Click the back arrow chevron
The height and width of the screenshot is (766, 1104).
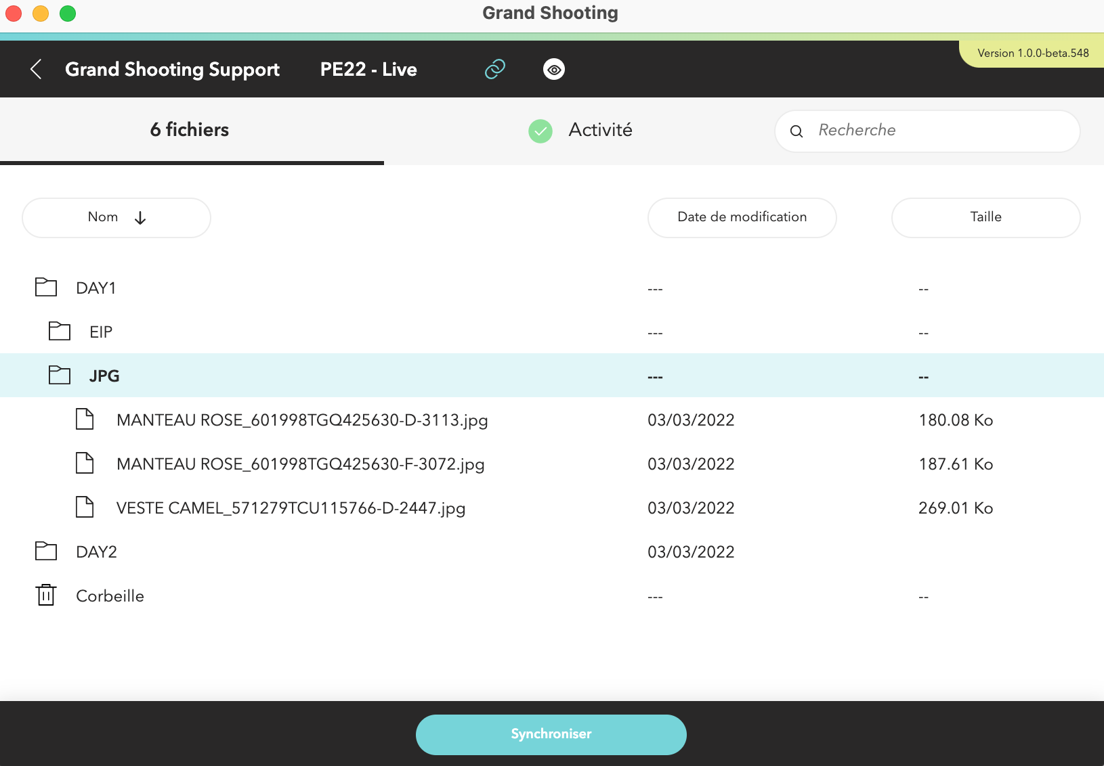(x=36, y=68)
